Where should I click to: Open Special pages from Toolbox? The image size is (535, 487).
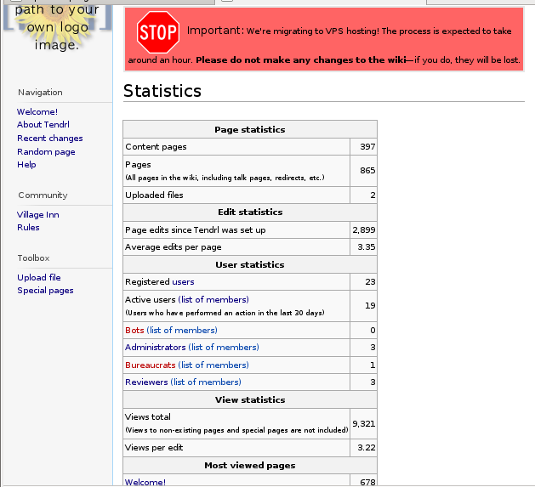coord(45,291)
